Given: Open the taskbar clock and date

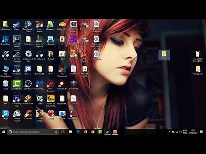Looking at the screenshot, I should pyautogui.click(x=193, y=132).
